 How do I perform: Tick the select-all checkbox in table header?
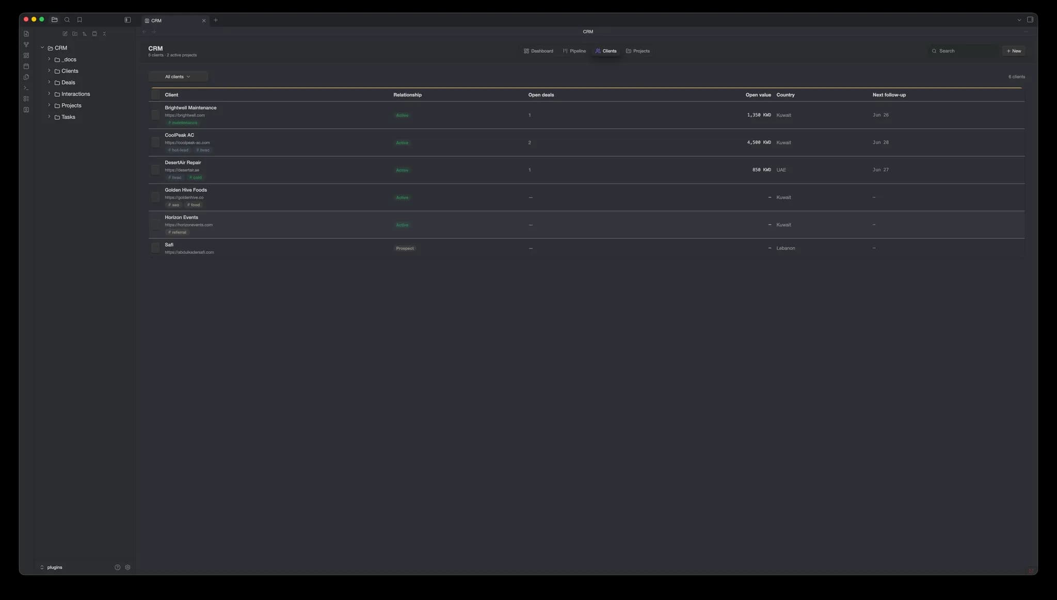[x=155, y=94]
